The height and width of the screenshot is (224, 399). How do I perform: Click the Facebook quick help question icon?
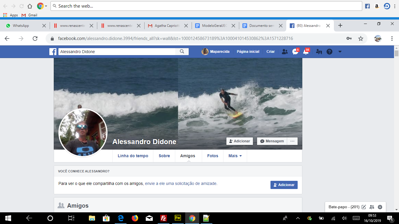point(329,52)
